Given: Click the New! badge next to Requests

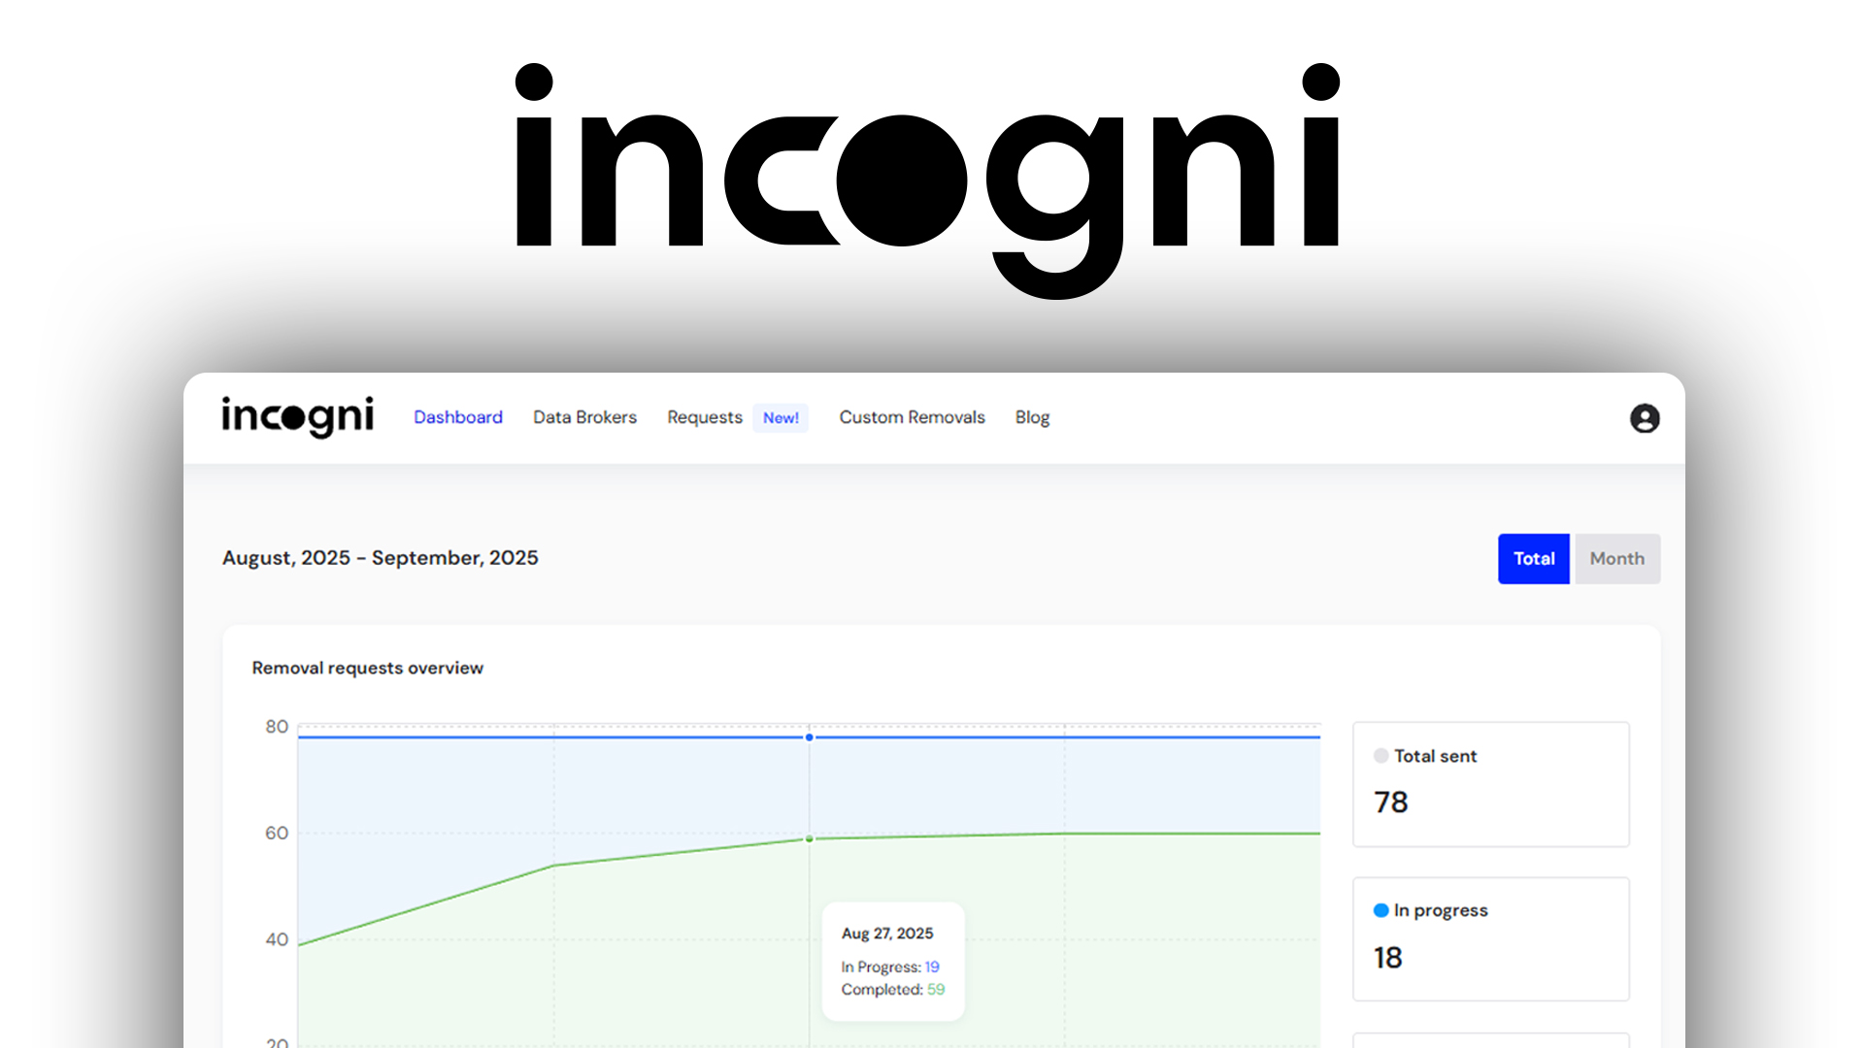Looking at the screenshot, I should 781,417.
